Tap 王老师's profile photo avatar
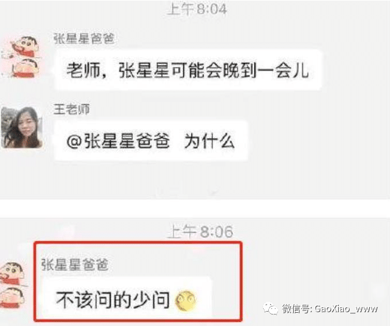 [22, 127]
